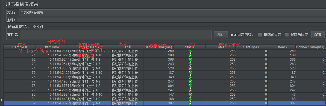Click the green success icon in row 78
The height and width of the screenshot is (106, 326).
pos(190,86)
